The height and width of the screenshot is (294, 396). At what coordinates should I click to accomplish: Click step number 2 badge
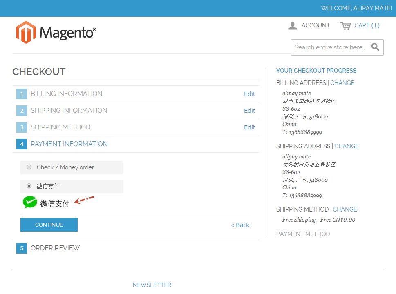click(22, 111)
